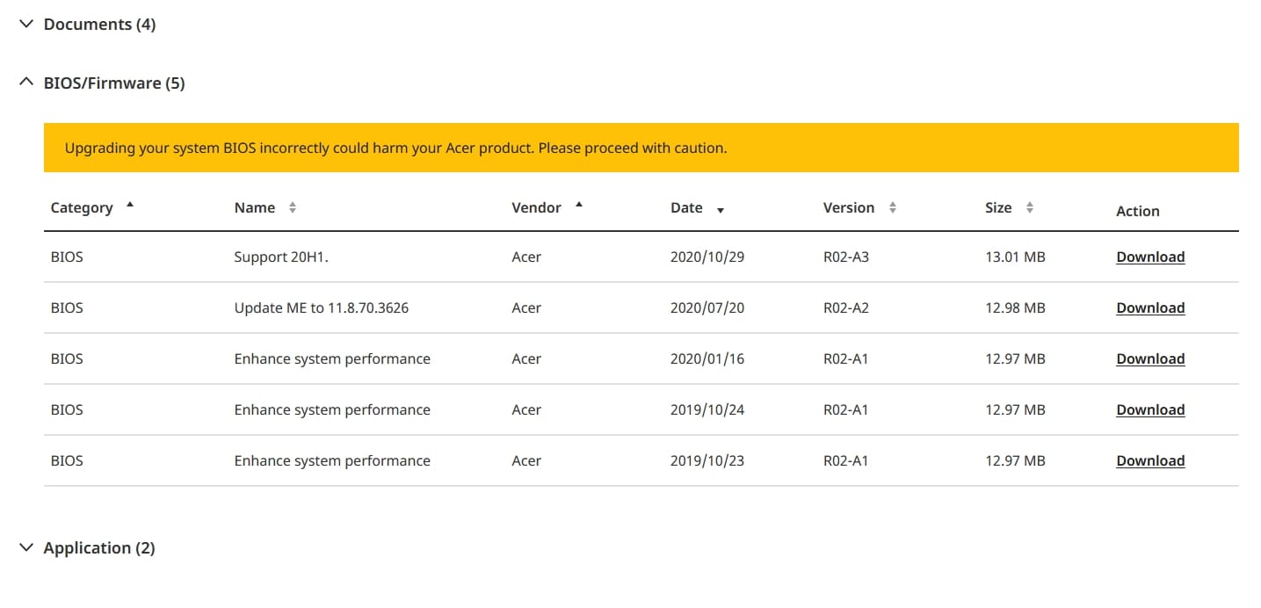Select the 12.98 MB size cell
Viewport: 1261px width, 608px height.
coord(1015,308)
